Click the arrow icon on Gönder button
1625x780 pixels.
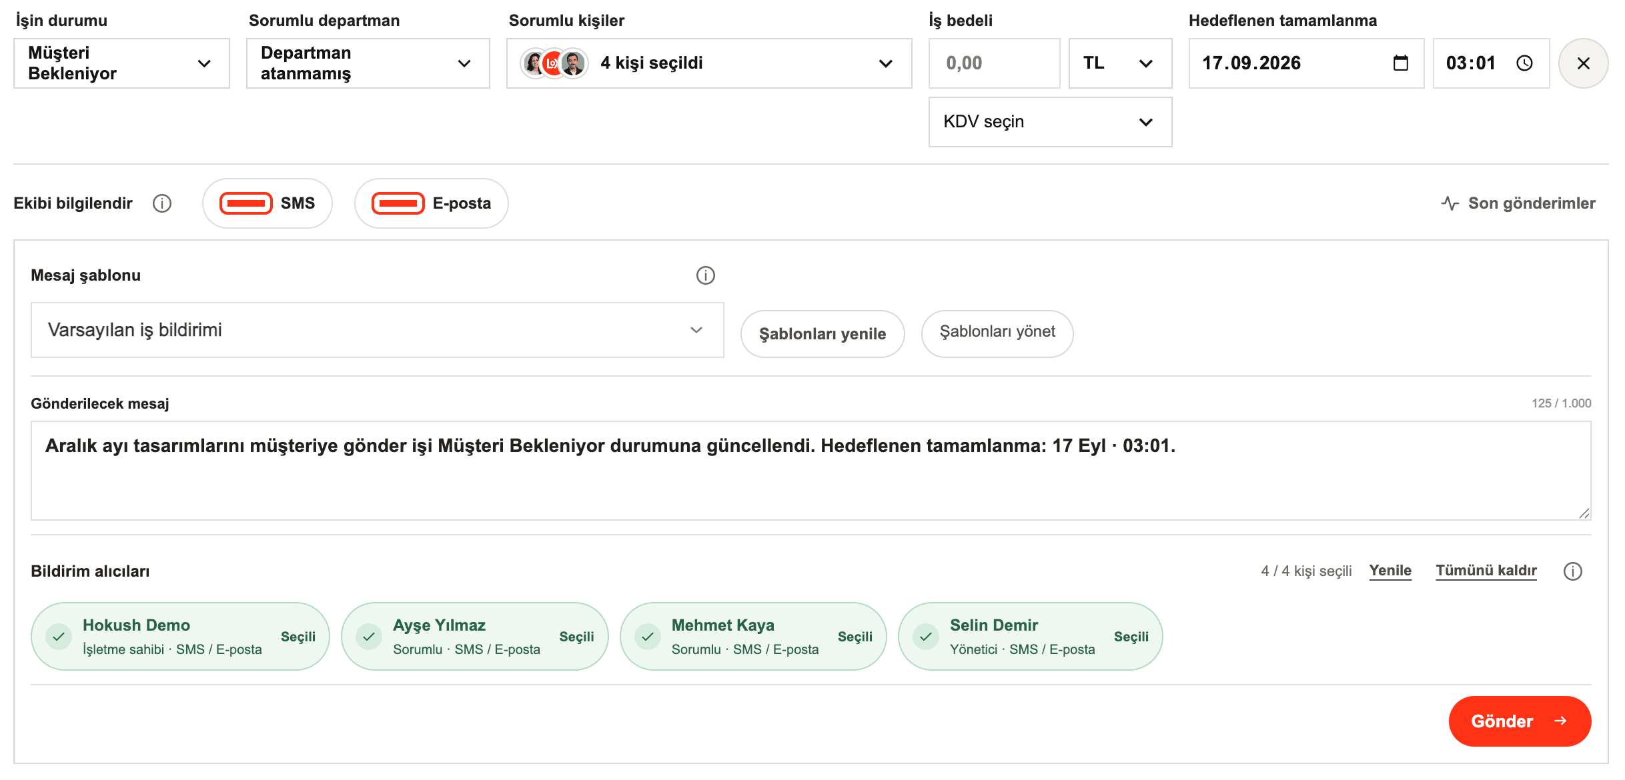tap(1560, 721)
